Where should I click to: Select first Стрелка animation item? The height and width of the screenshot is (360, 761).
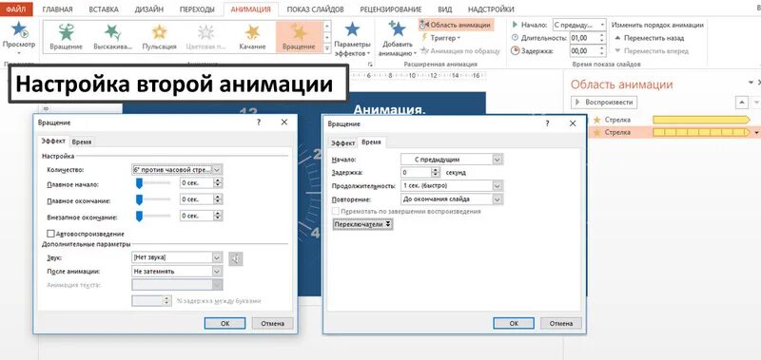(x=672, y=120)
